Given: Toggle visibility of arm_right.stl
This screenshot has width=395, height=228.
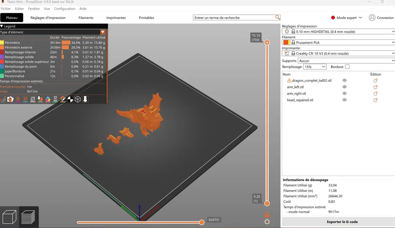Looking at the screenshot, I should (345, 93).
